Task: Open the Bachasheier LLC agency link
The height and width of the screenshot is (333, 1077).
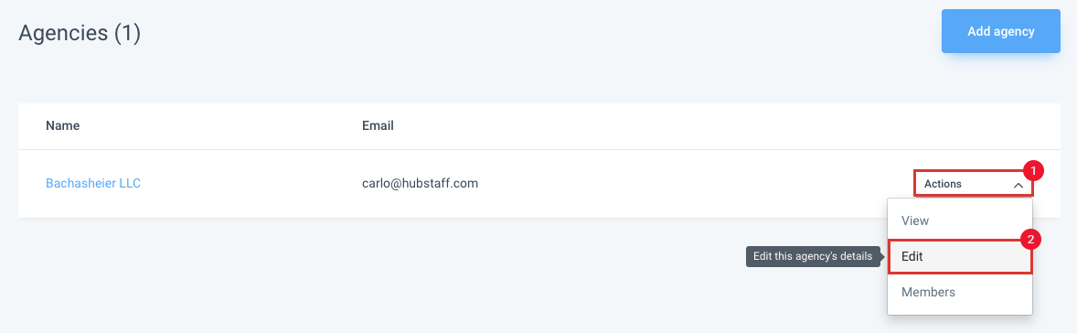Action: (x=93, y=183)
